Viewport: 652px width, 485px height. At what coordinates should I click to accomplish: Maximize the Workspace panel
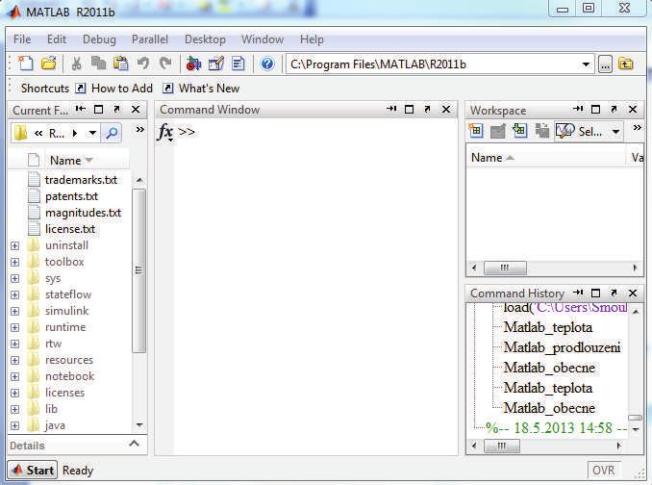(595, 110)
